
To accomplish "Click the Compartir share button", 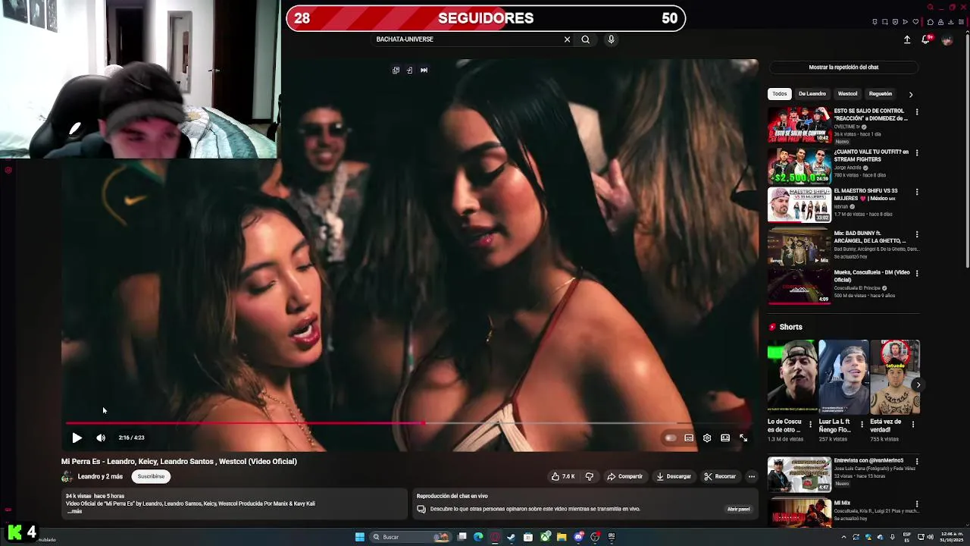I will [624, 476].
